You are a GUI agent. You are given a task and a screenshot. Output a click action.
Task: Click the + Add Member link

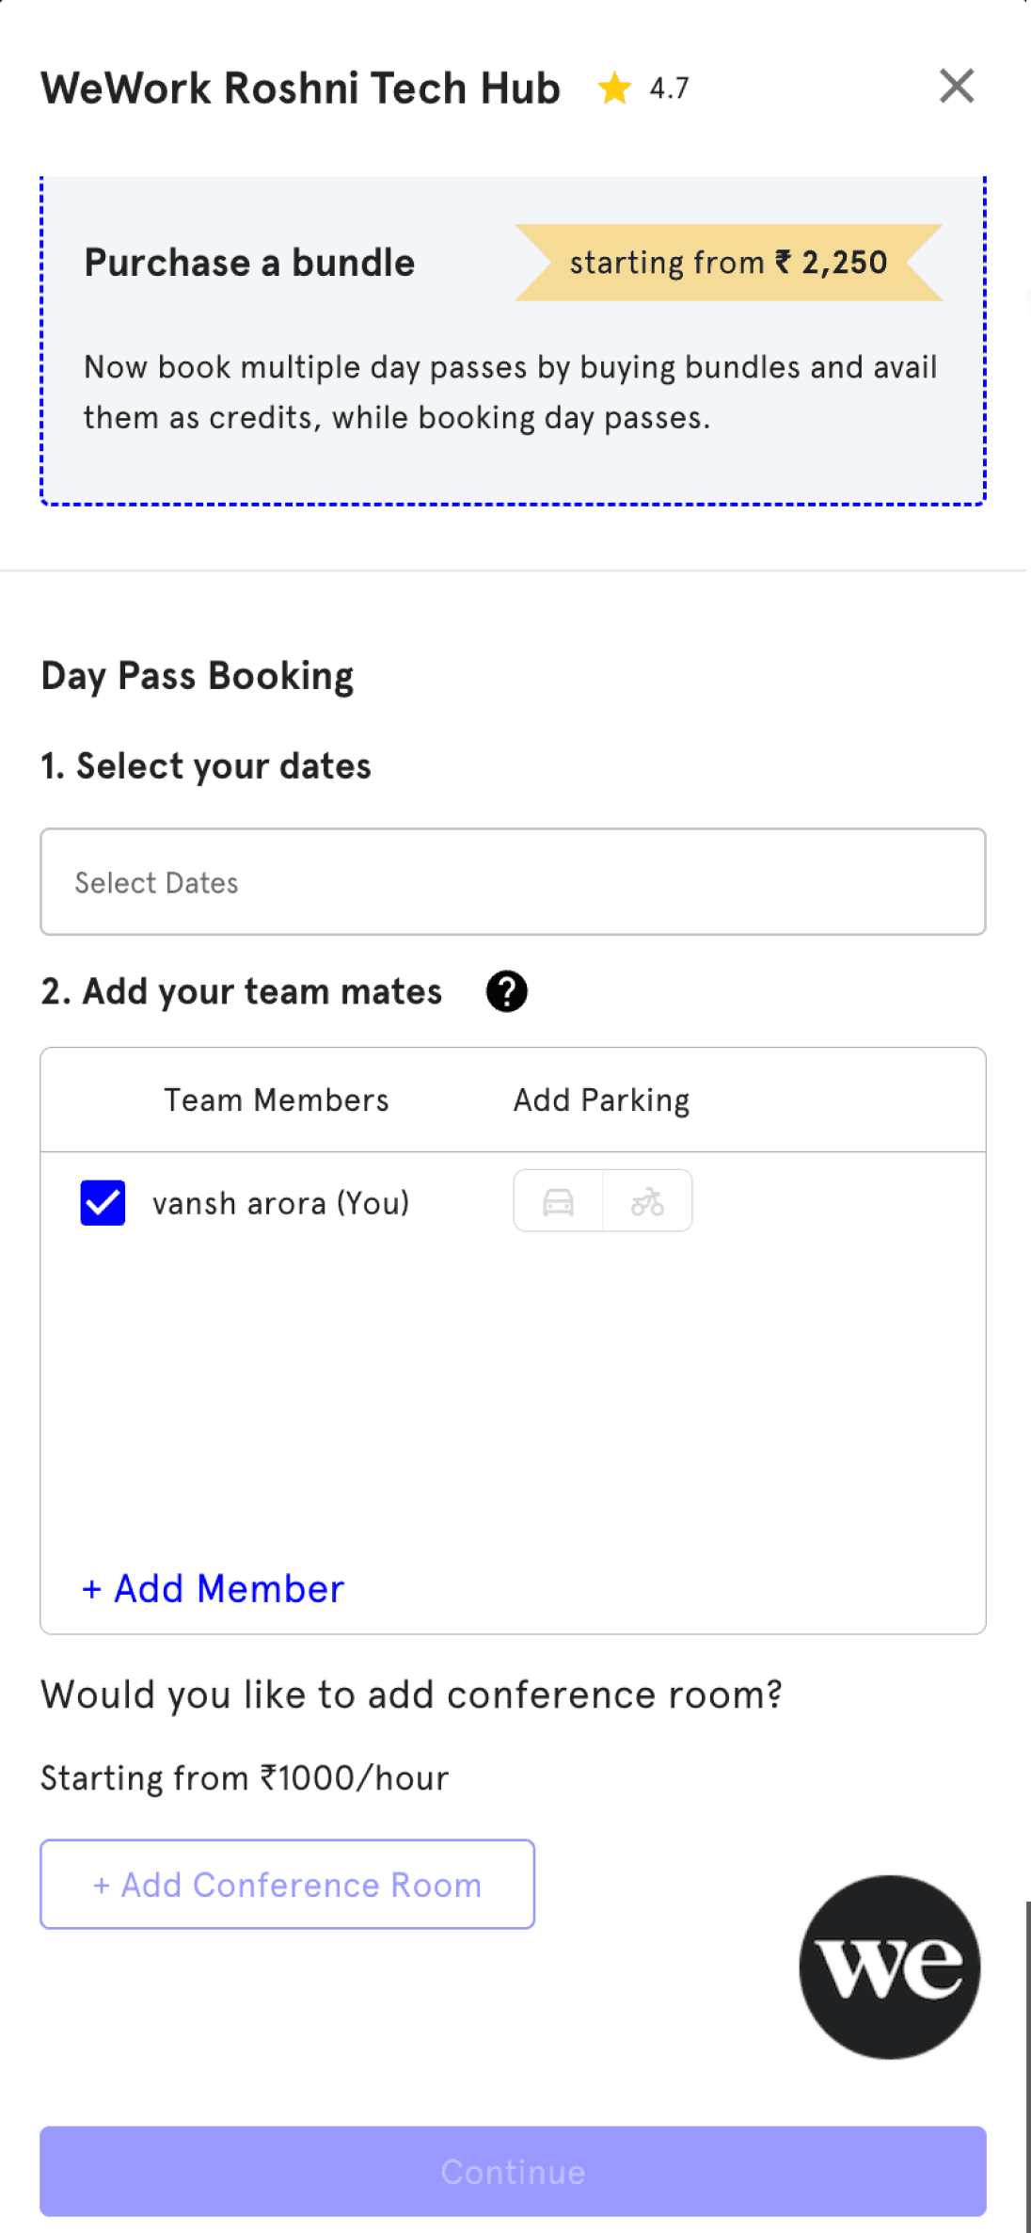pyautogui.click(x=214, y=1589)
